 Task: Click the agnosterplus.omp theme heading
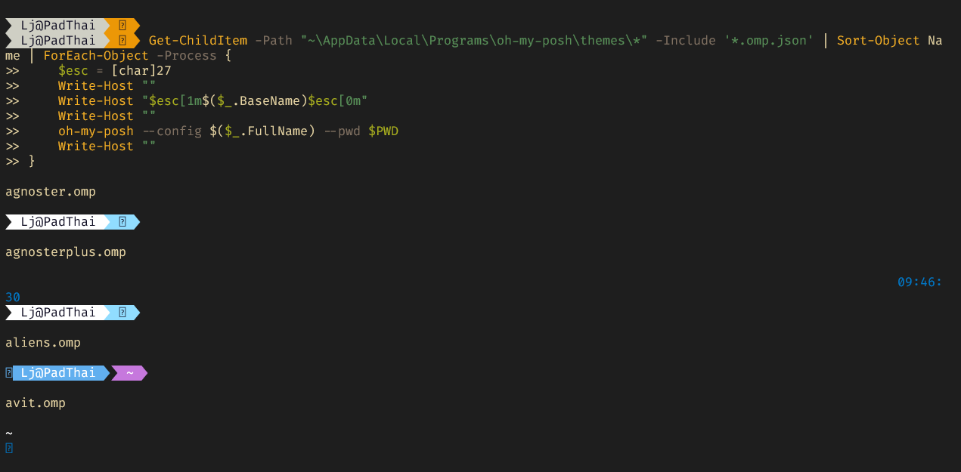(x=66, y=251)
